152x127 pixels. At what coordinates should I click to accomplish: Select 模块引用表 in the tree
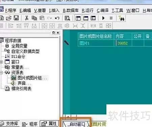(x=21, y=88)
